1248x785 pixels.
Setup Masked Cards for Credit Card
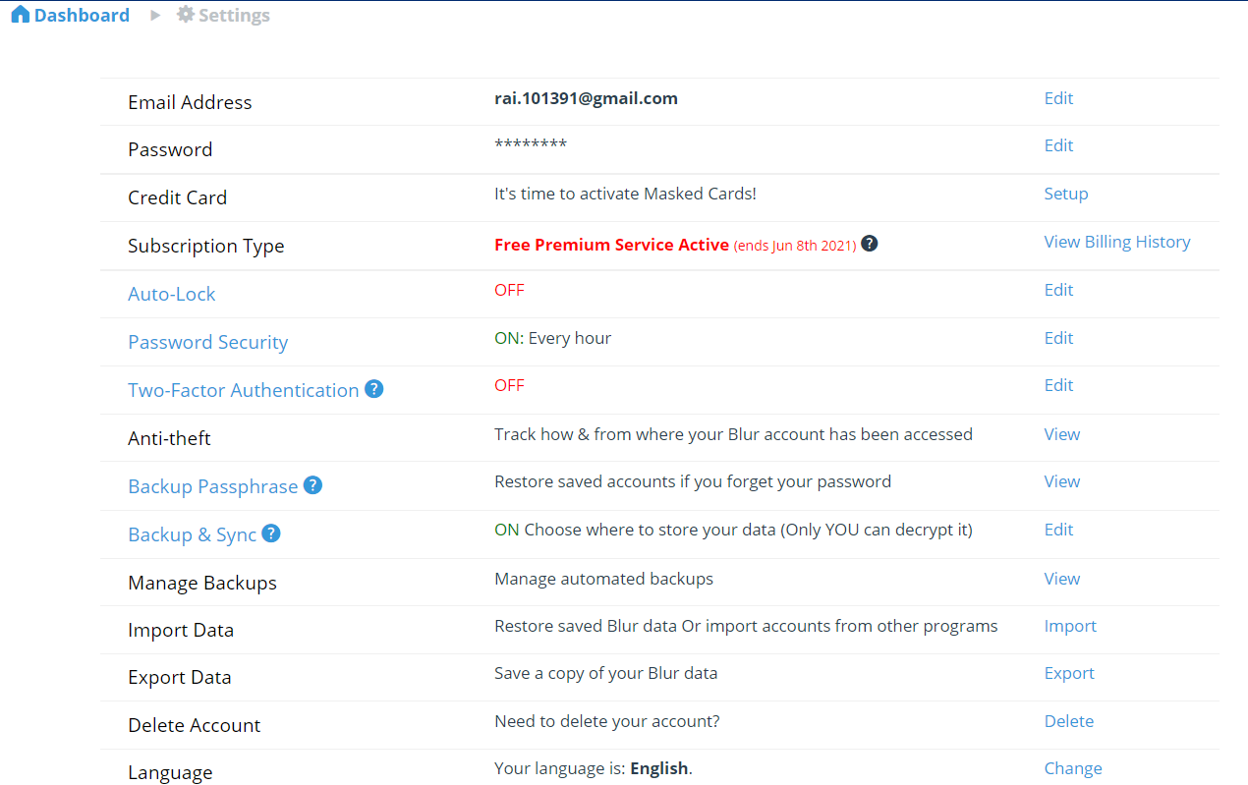tap(1066, 194)
